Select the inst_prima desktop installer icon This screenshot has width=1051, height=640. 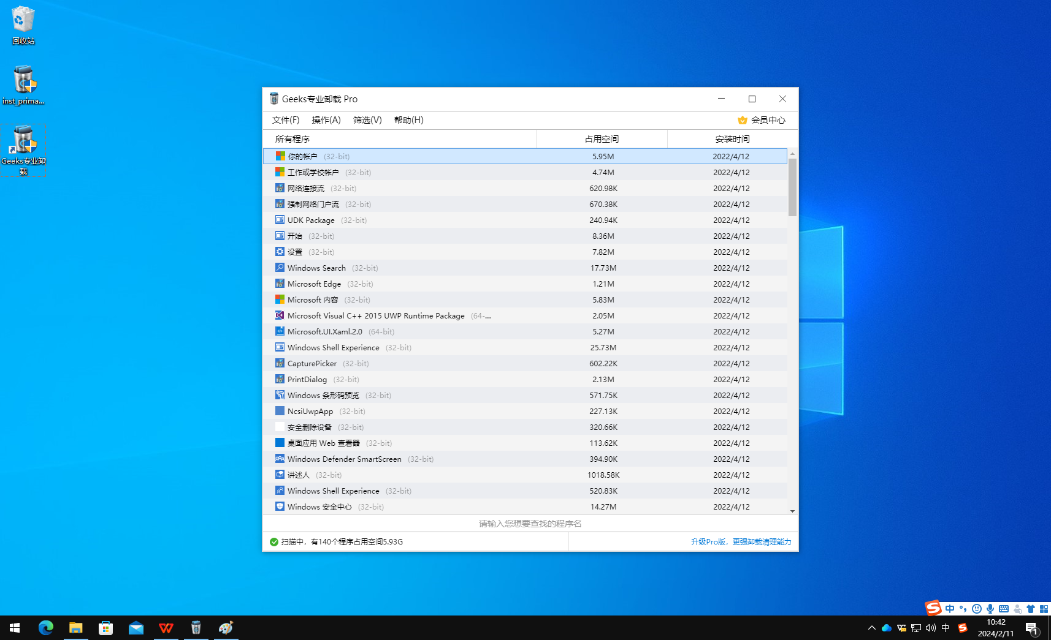point(23,85)
